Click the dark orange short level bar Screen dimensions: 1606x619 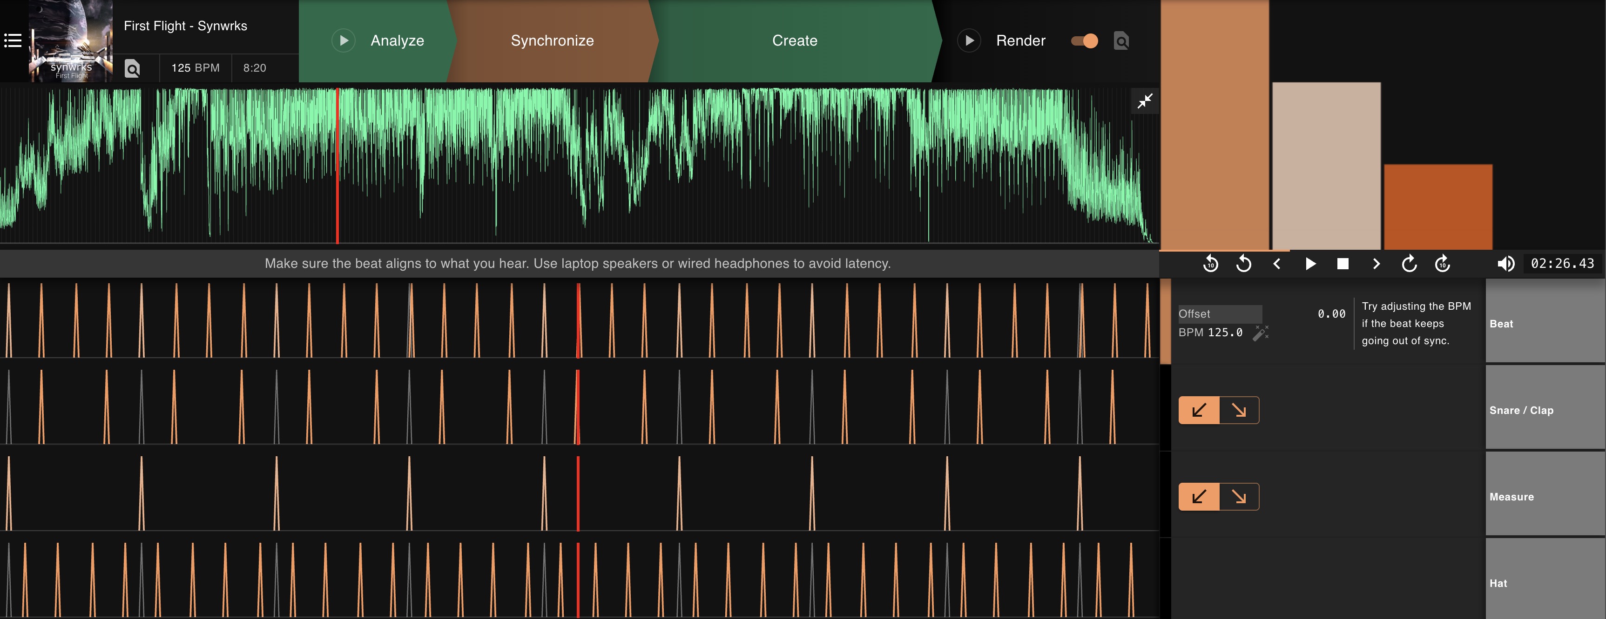tap(1437, 207)
